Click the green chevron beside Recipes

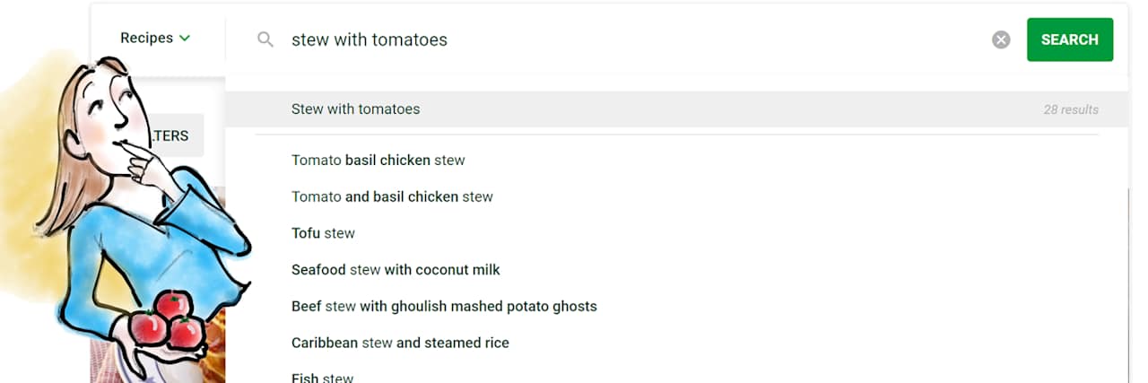pos(185,38)
